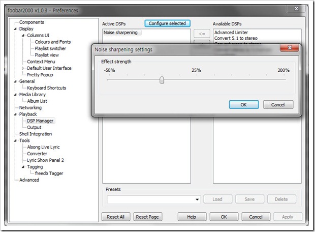The width and height of the screenshot is (315, 232).
Task: Confirm Noise sharpening settings with OK
Action: coord(244,105)
